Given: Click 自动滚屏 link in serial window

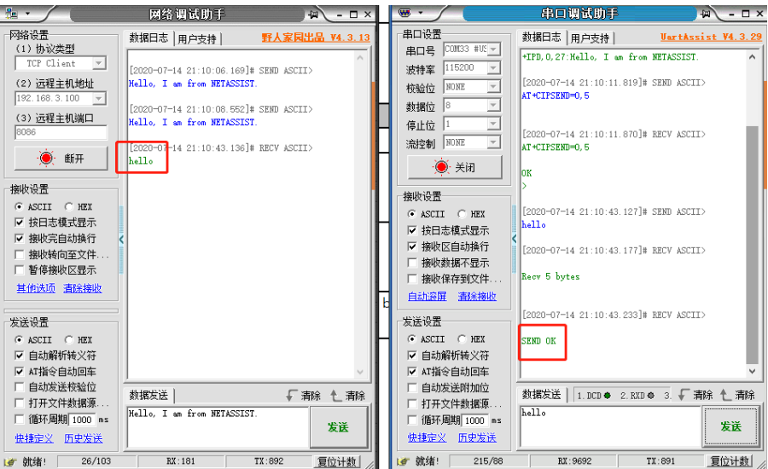Looking at the screenshot, I should coord(428,296).
